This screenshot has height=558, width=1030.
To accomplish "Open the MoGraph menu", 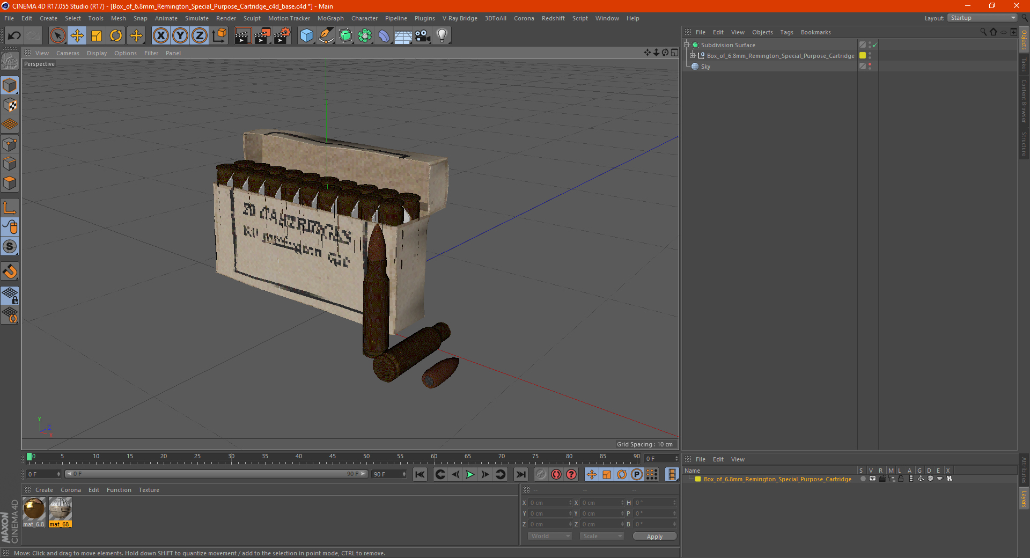I will pos(330,18).
